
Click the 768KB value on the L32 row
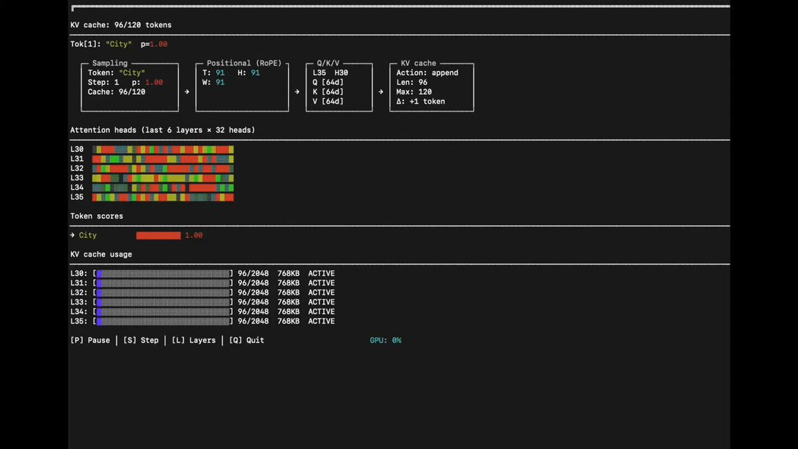(289, 293)
